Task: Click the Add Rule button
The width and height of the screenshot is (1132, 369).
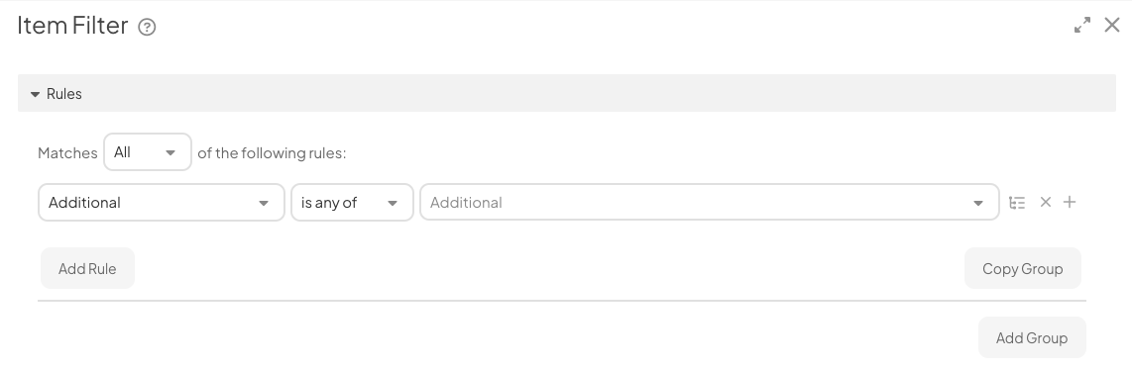Action: [x=87, y=268]
